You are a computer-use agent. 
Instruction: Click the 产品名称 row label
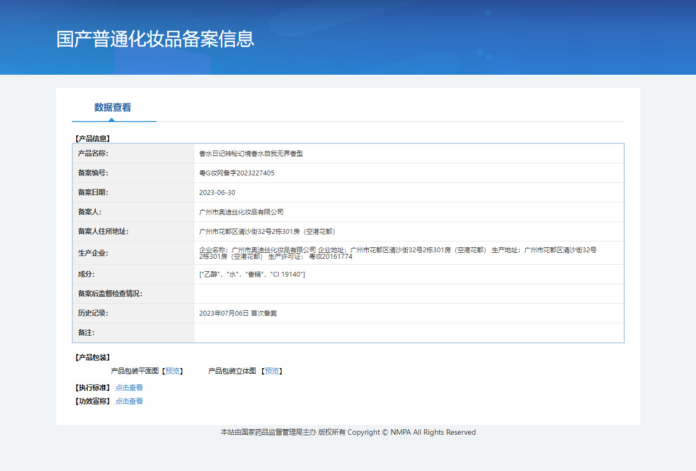pos(93,154)
